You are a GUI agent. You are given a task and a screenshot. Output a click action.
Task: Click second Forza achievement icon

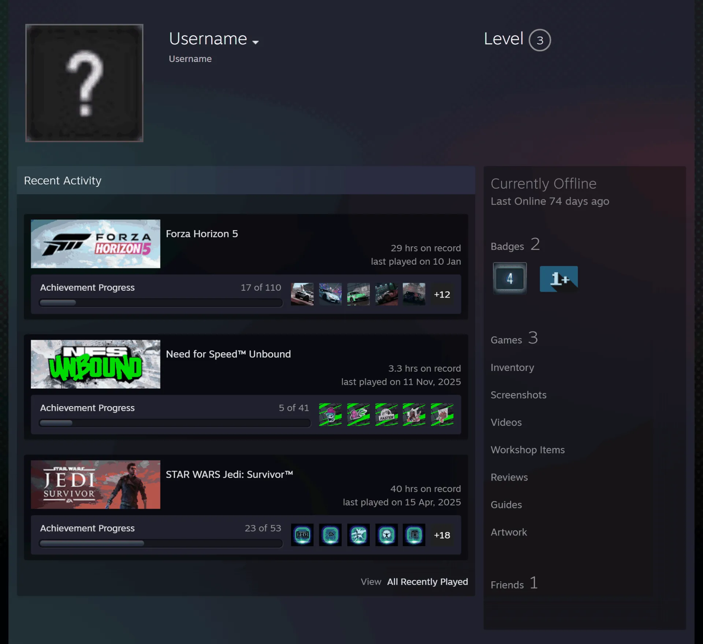[330, 294]
